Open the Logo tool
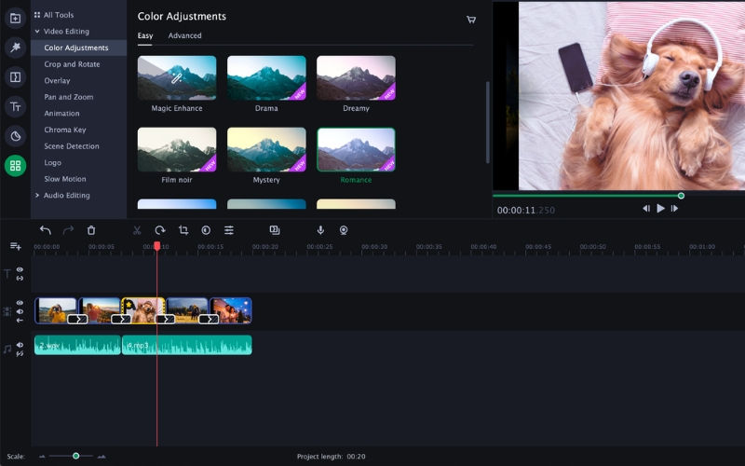This screenshot has height=466, width=745. click(53, 162)
